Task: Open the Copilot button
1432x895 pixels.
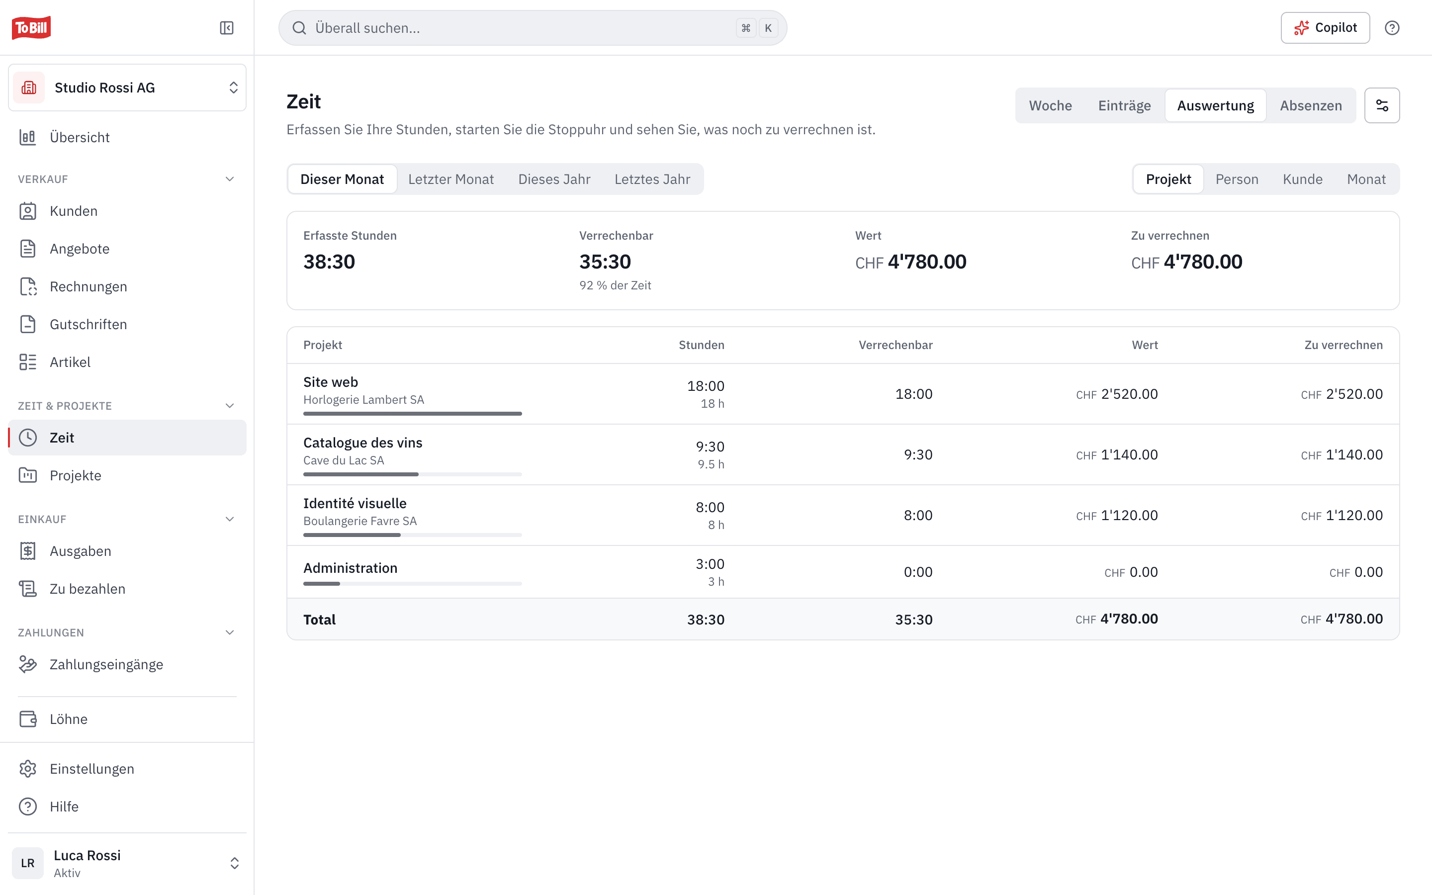Action: point(1325,28)
